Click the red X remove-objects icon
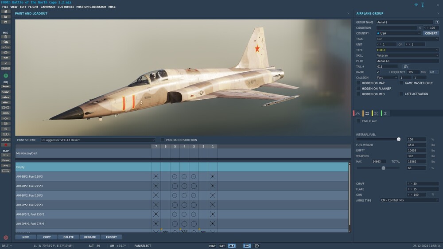 pos(6,145)
